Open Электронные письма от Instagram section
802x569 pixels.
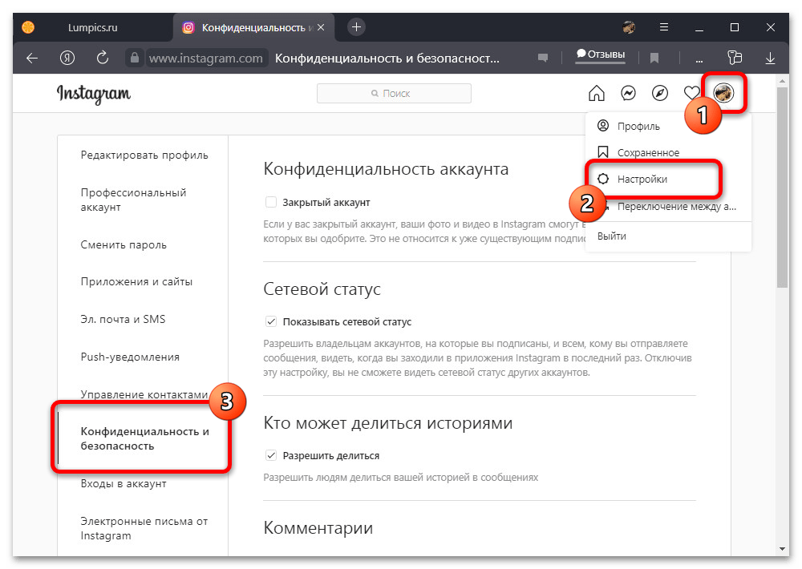pos(144,528)
